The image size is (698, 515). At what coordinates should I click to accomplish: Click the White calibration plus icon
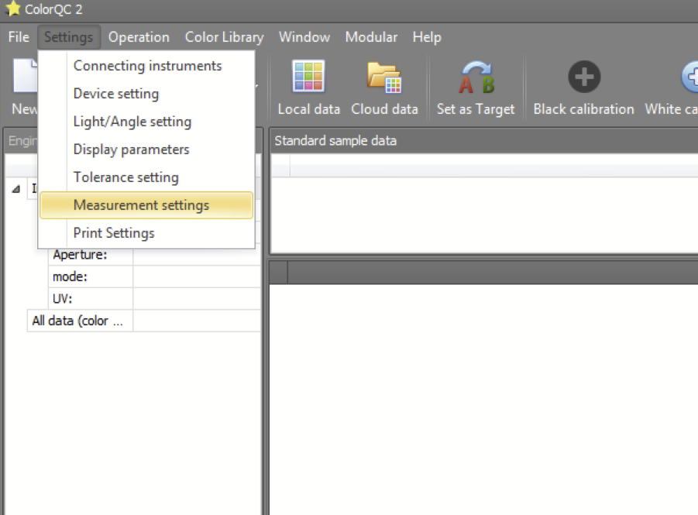(689, 77)
